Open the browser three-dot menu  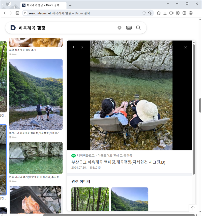point(197,13)
